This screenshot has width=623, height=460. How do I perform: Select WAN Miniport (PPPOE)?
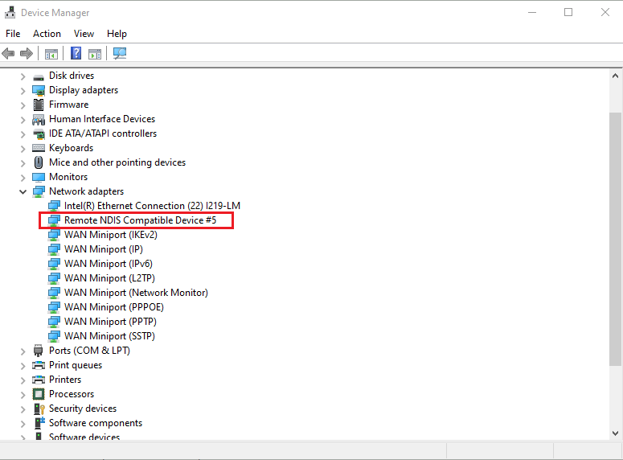[114, 307]
